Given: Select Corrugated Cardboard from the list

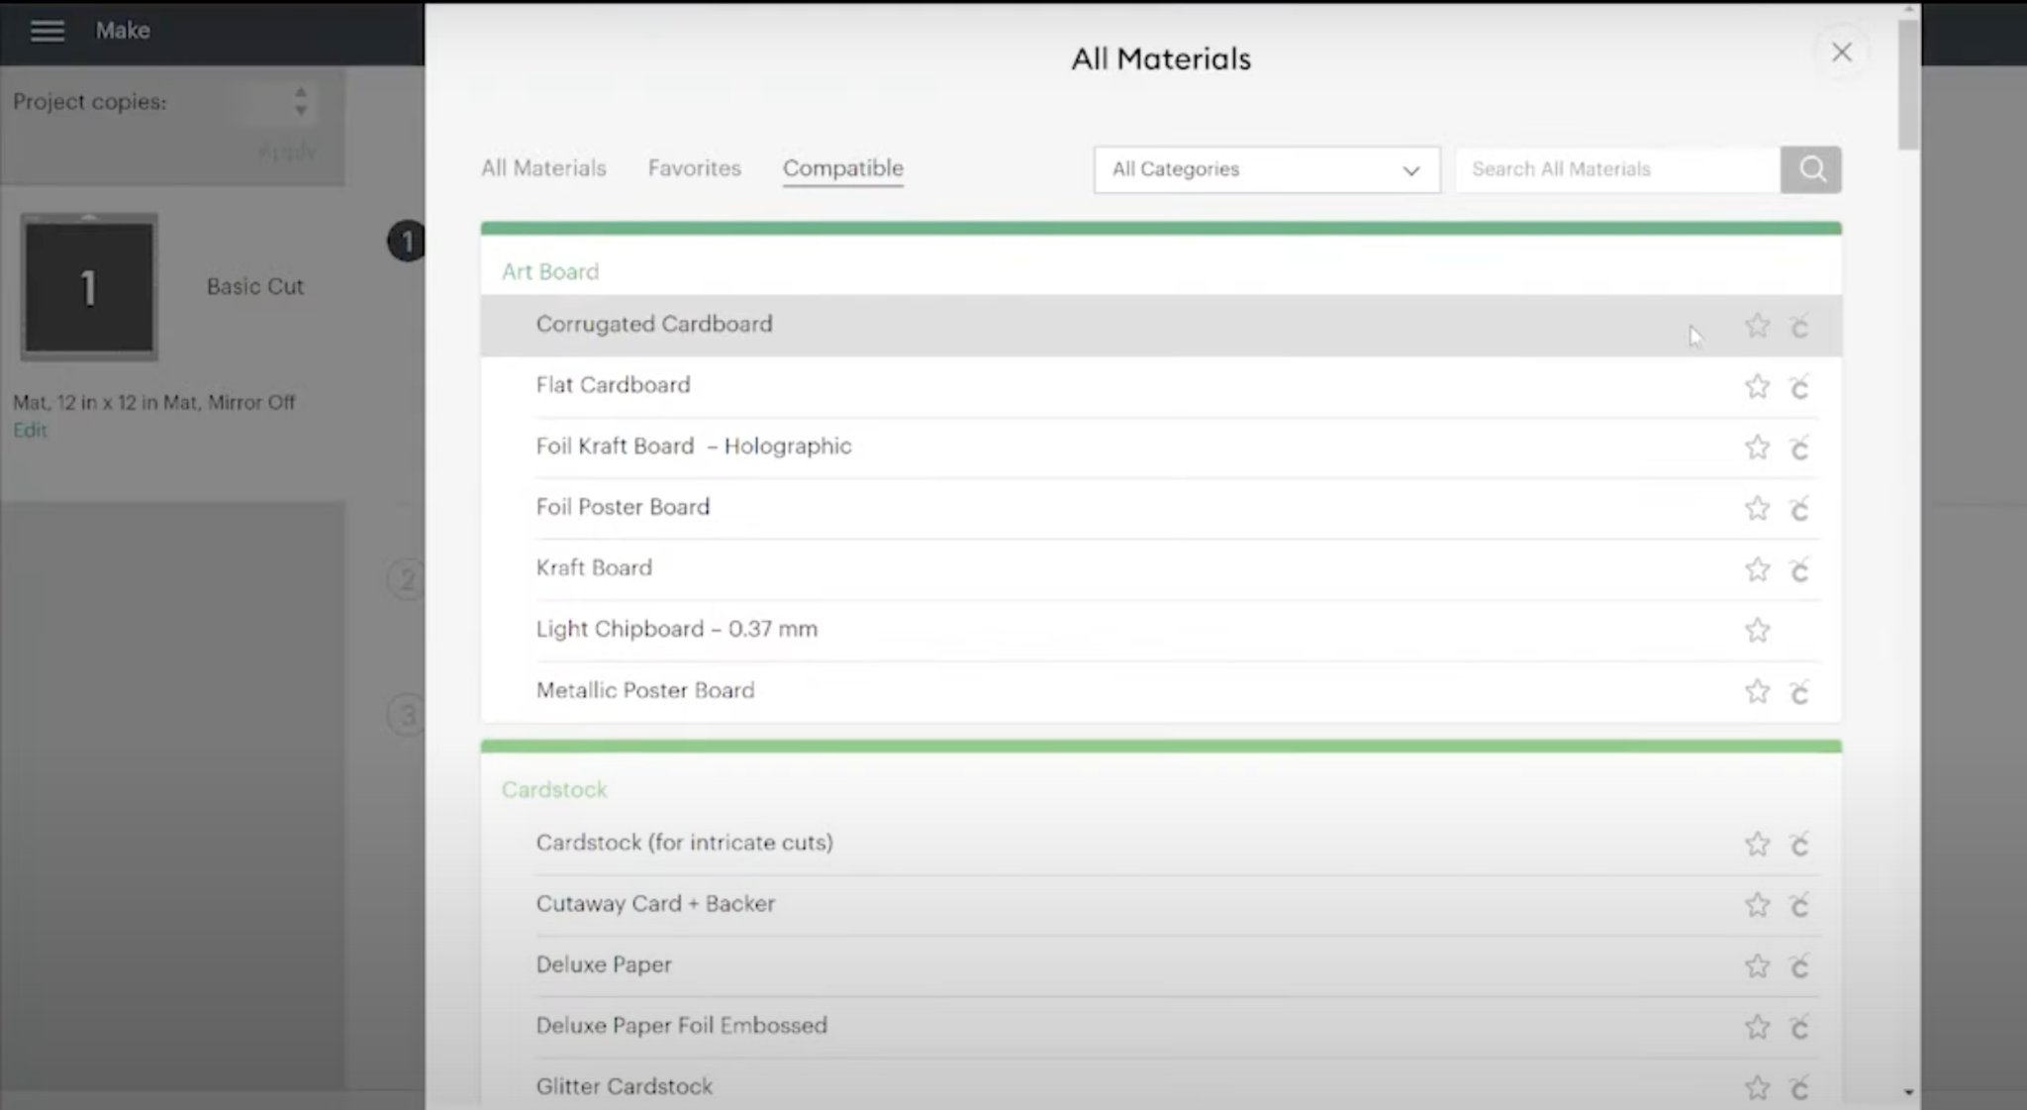Looking at the screenshot, I should (653, 323).
